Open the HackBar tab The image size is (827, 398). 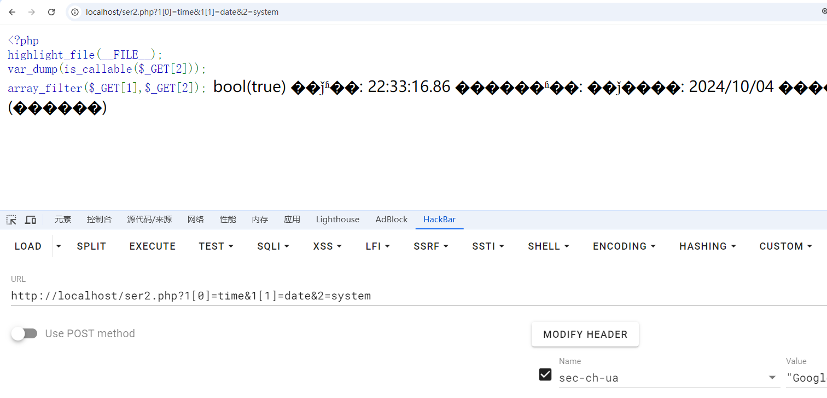point(439,220)
